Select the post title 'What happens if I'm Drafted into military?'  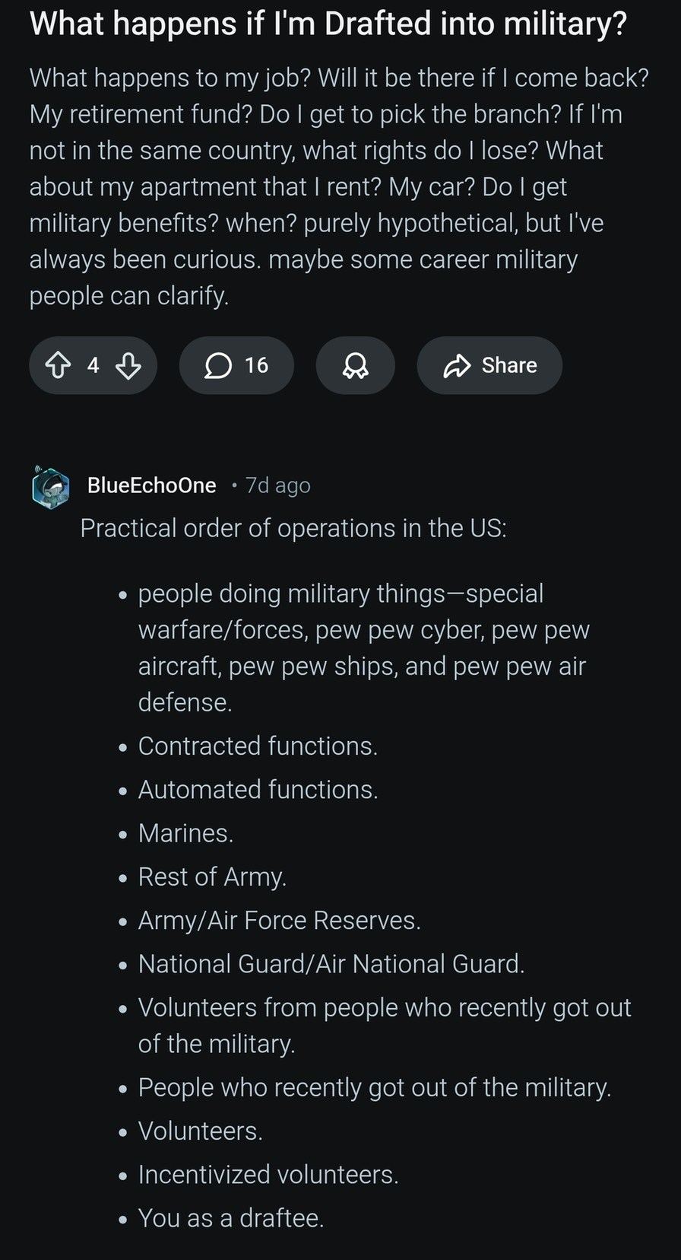point(328,24)
